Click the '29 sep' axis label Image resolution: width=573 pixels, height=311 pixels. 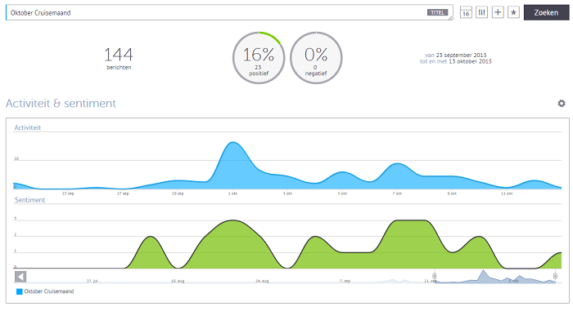click(178, 193)
